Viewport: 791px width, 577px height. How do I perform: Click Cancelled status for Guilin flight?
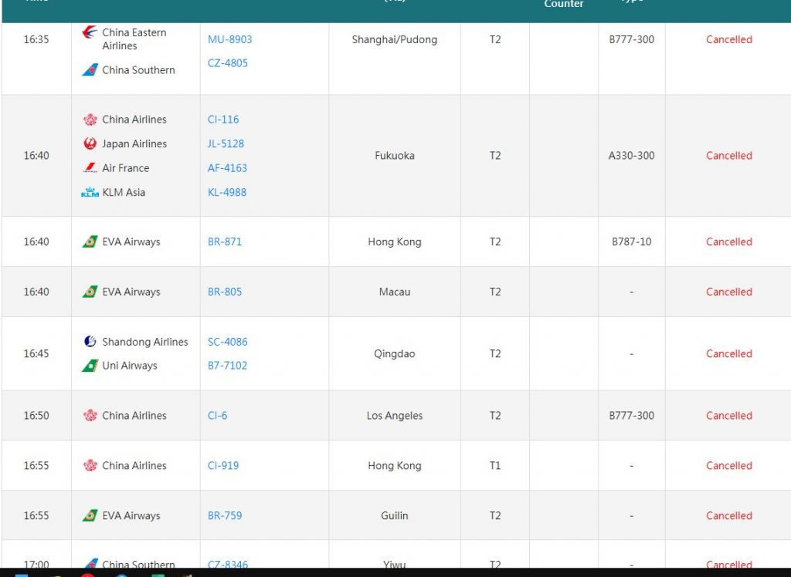pyautogui.click(x=729, y=515)
